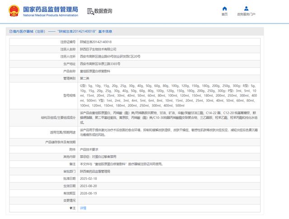Select management category value 第二类
289x219 pixels.
(84, 78)
